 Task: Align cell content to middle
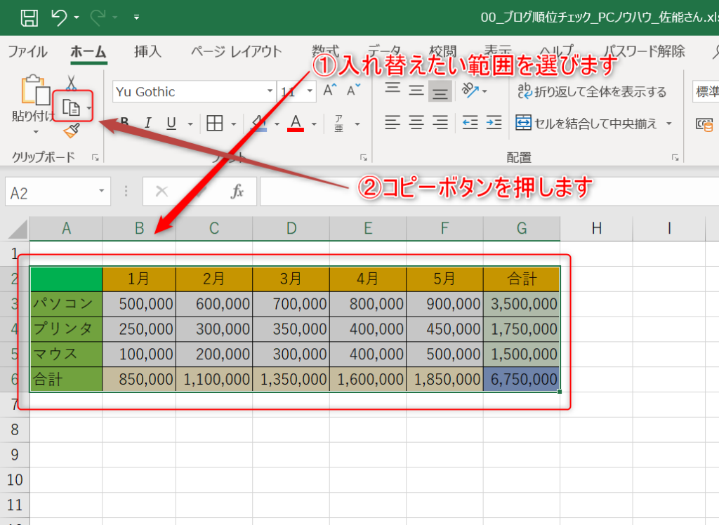click(x=416, y=91)
